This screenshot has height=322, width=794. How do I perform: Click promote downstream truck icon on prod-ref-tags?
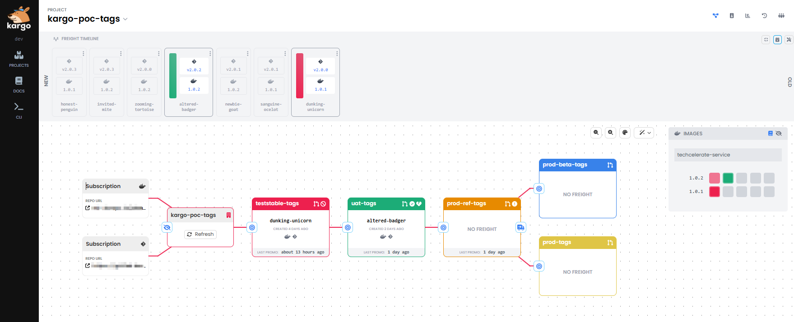tap(521, 227)
